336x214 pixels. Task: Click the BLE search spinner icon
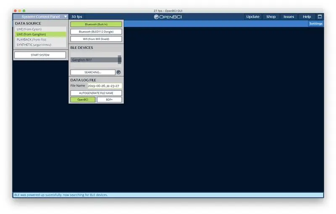tap(118, 72)
